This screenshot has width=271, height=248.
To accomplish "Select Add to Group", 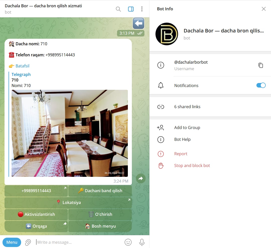I will tap(187, 128).
